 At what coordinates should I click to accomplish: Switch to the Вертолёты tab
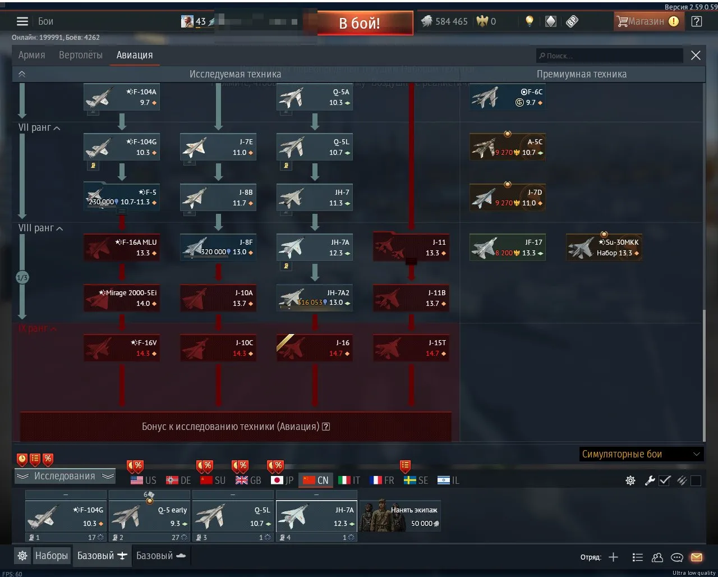(x=81, y=55)
